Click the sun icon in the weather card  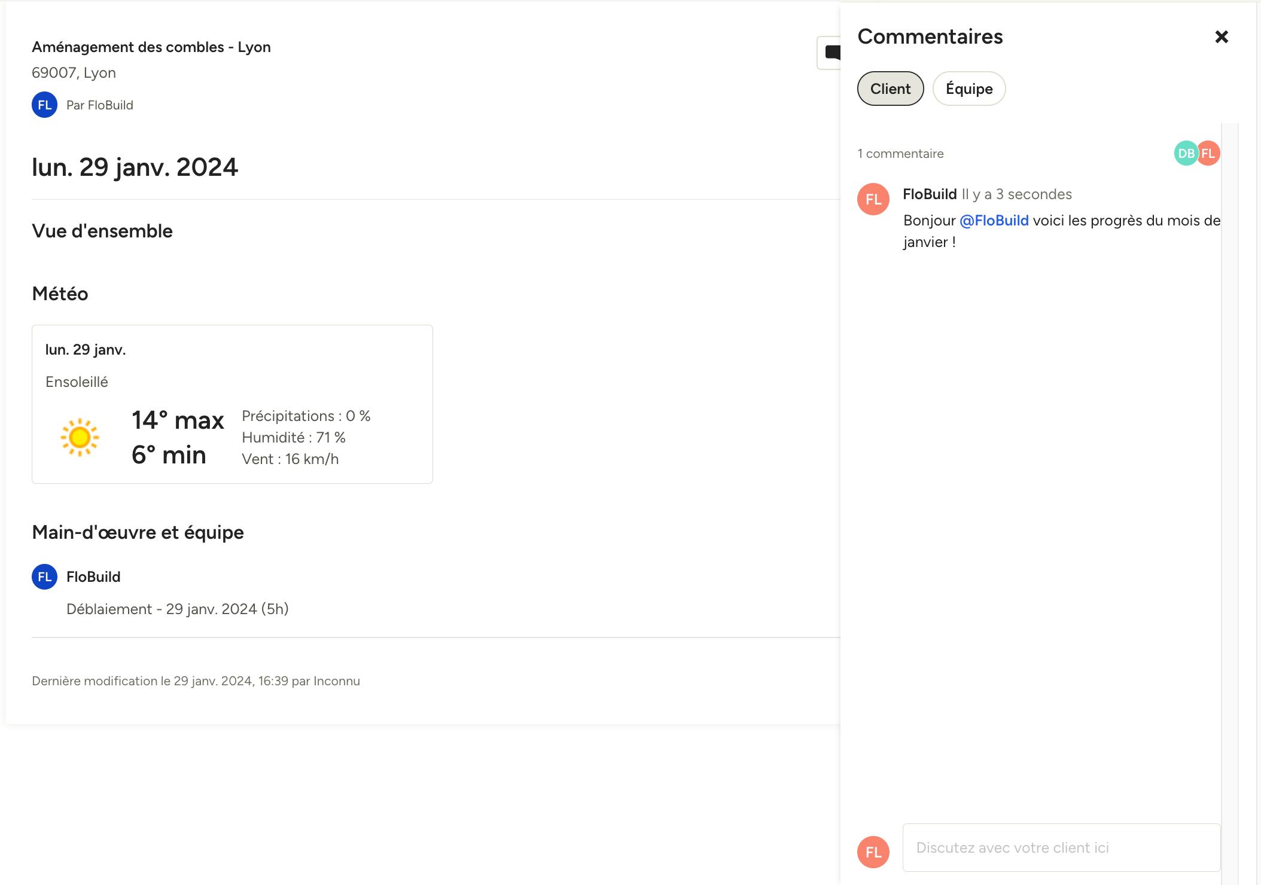coord(80,437)
